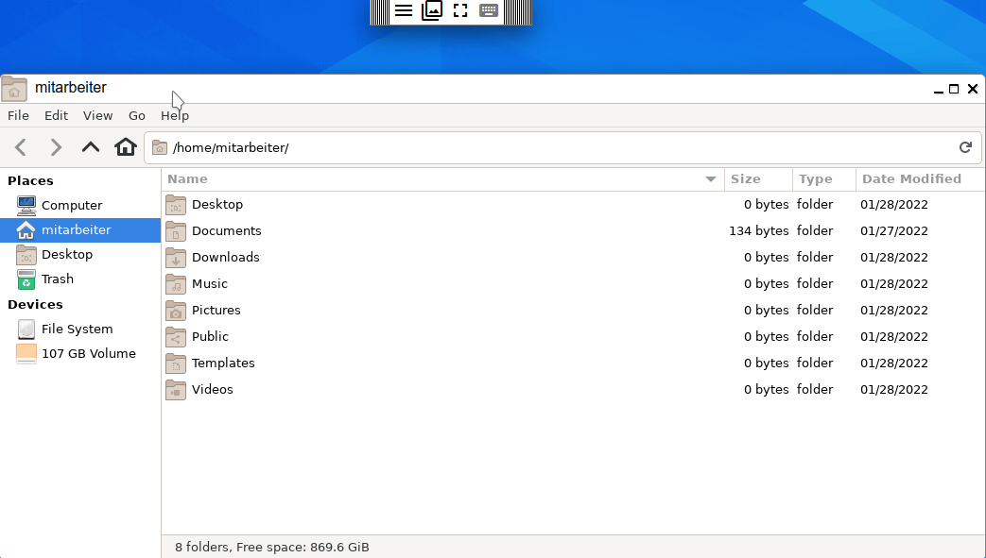Open the Go menu

[x=136, y=115]
